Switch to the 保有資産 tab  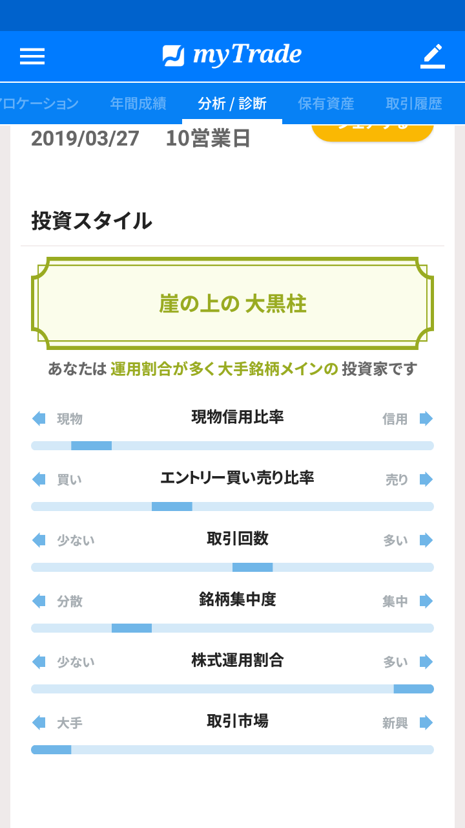tap(326, 103)
